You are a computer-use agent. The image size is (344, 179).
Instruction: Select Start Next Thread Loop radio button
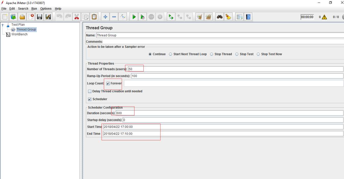[x=170, y=54]
